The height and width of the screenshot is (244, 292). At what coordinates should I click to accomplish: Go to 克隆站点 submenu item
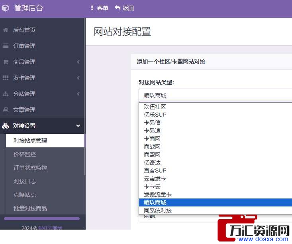click(25, 195)
